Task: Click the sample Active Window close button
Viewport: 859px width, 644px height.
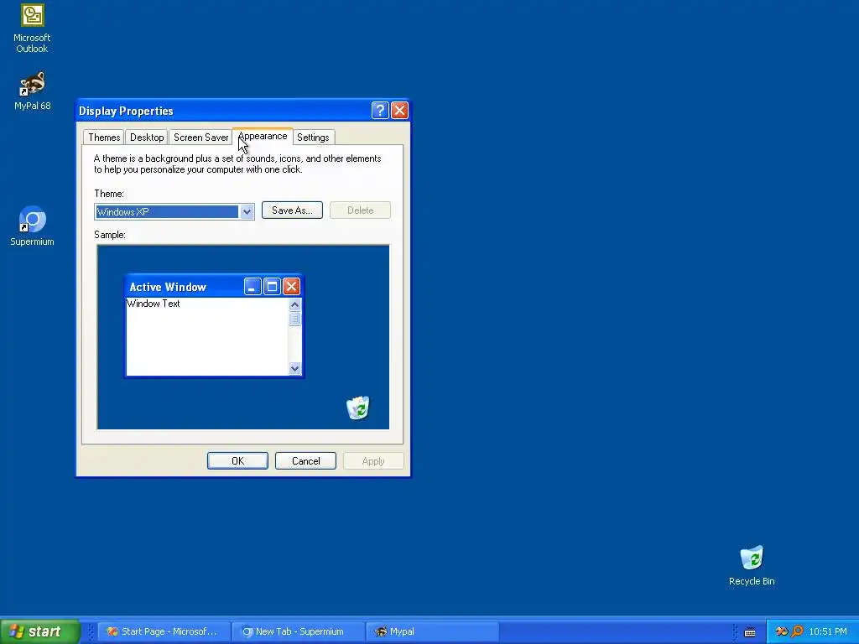Action: (291, 287)
